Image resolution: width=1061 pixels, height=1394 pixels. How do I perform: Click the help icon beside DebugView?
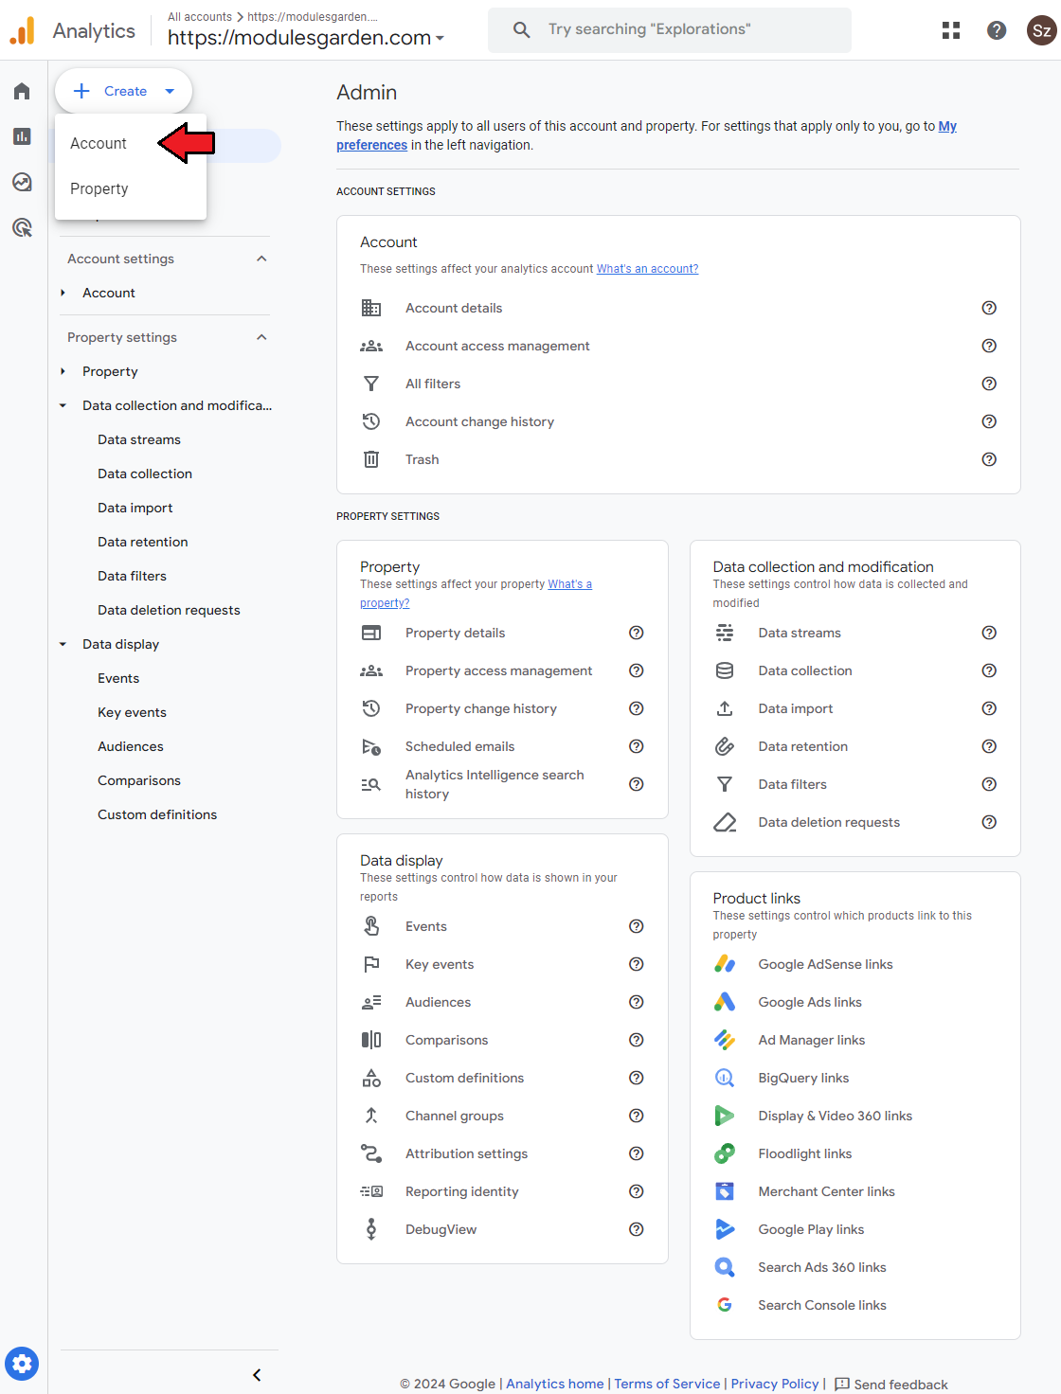tap(637, 1229)
